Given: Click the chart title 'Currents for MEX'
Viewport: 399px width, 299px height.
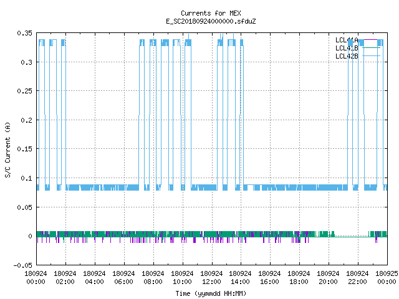Looking at the screenshot, I should point(211,13).
